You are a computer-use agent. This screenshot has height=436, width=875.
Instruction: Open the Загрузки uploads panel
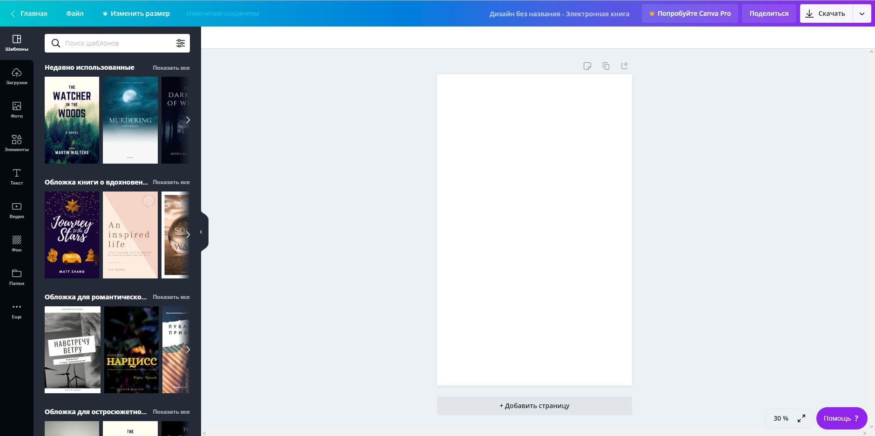(17, 77)
